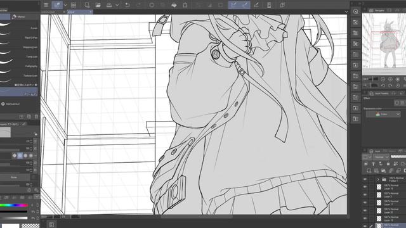
Task: Close the active canvas tab
Action: coord(90,12)
